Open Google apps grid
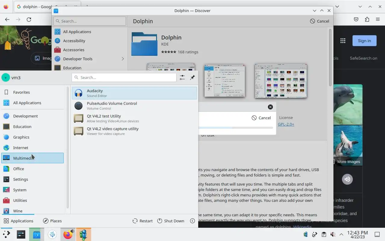The image size is (385, 241). 343,41
